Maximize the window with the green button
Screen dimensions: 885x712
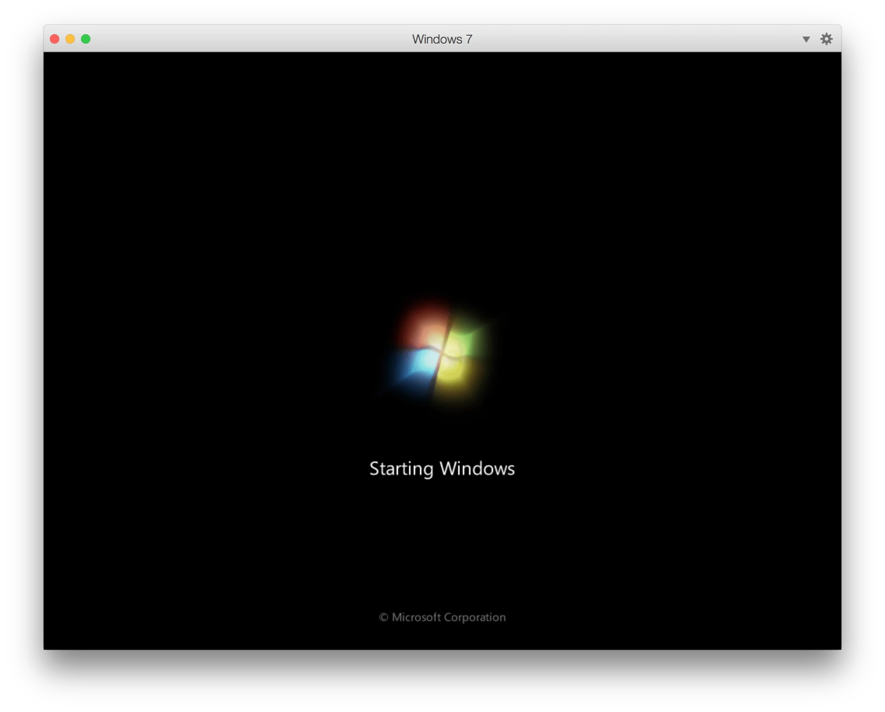[x=86, y=39]
